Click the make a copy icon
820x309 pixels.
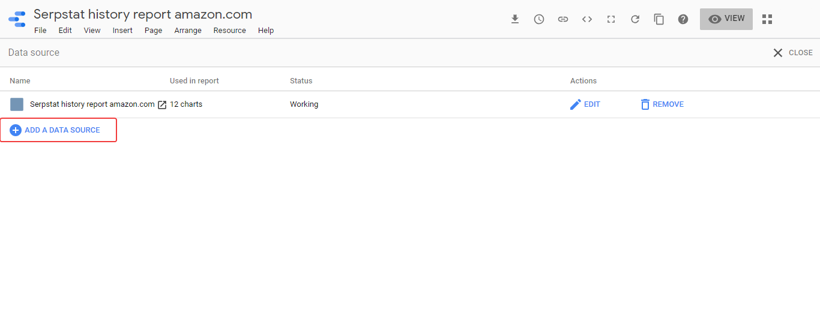pos(659,19)
